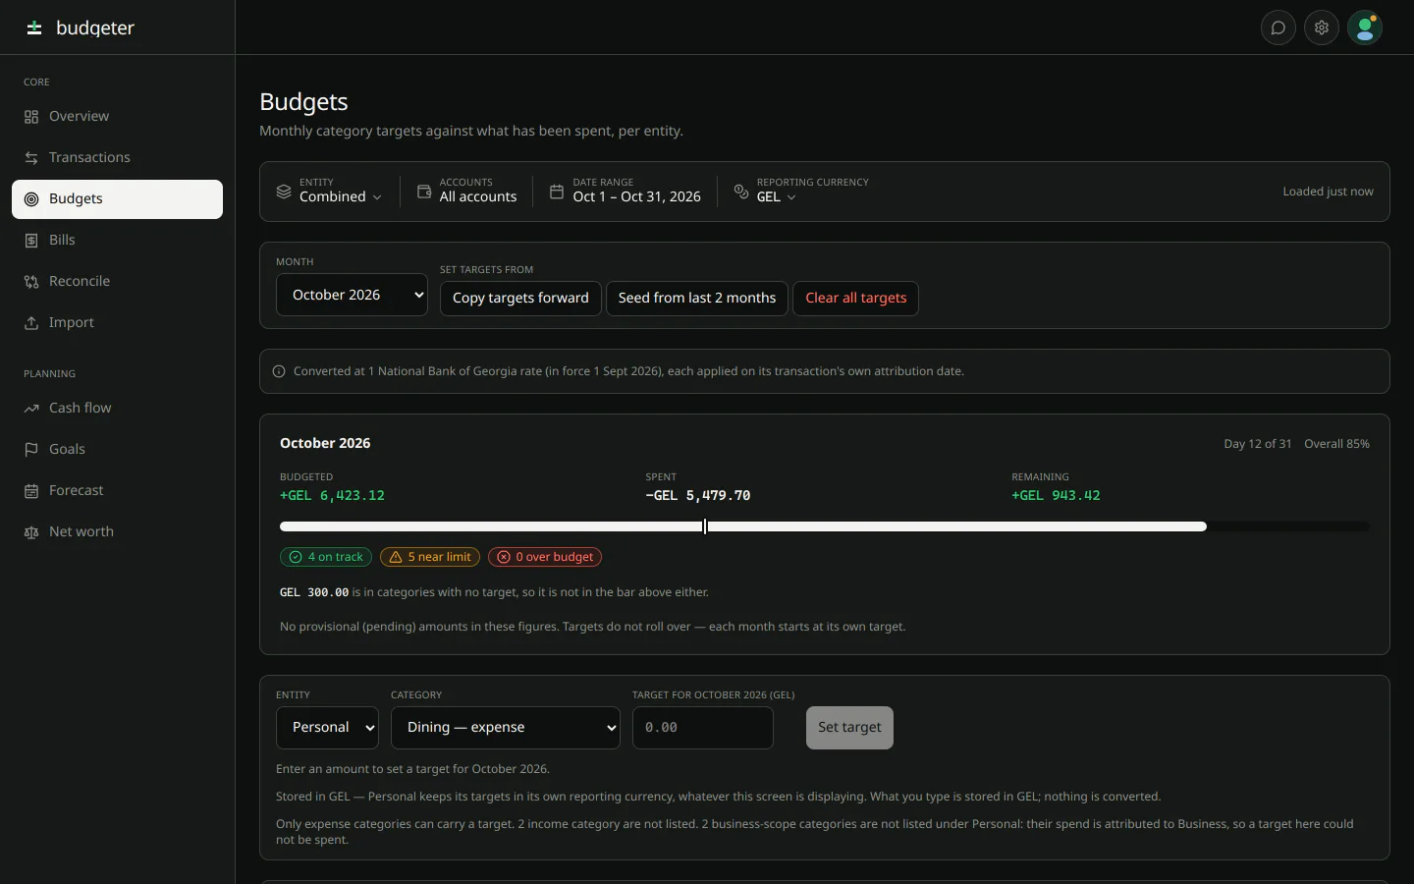Click the budgeter logo icon
Image resolution: width=1414 pixels, height=884 pixels.
pos(34,28)
